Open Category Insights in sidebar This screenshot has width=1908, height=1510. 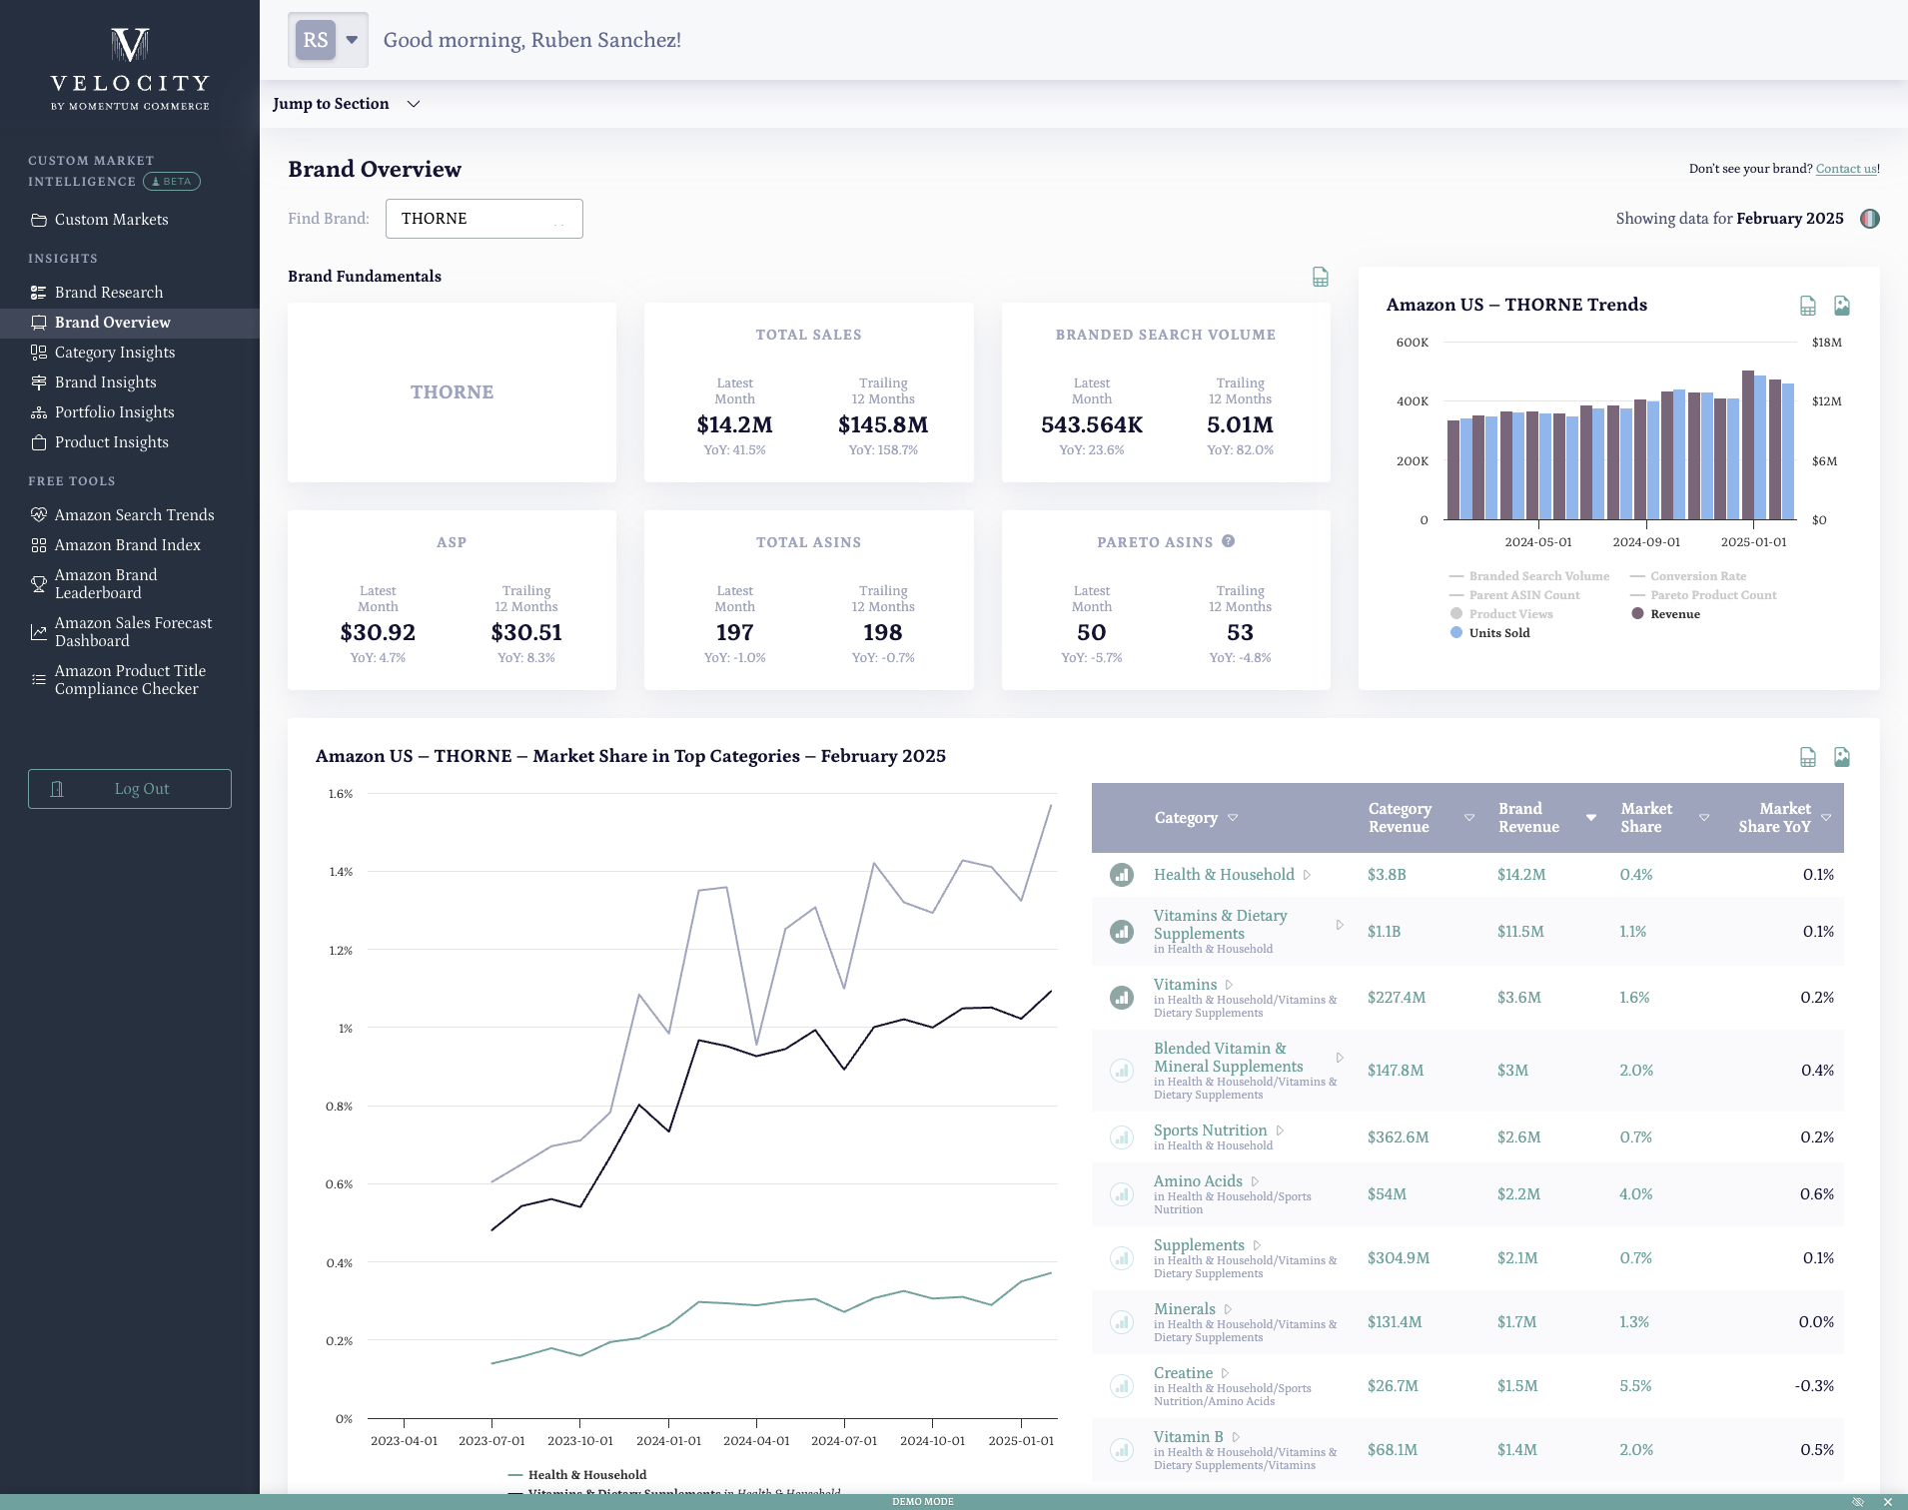pyautogui.click(x=115, y=353)
